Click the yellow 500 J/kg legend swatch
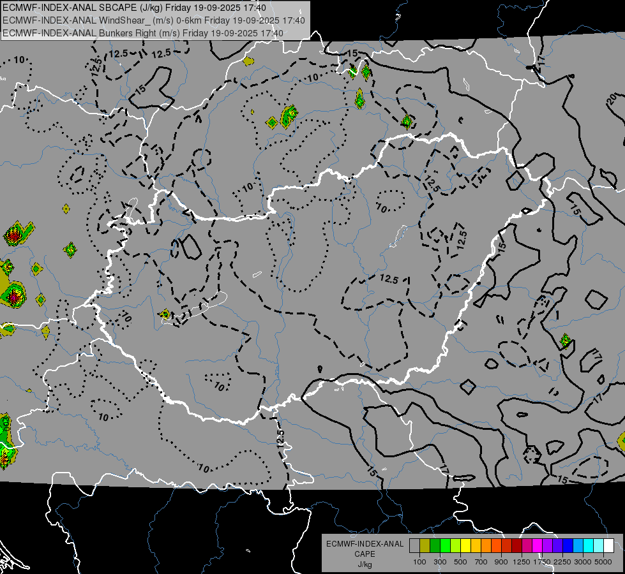625x574 pixels. [466, 546]
